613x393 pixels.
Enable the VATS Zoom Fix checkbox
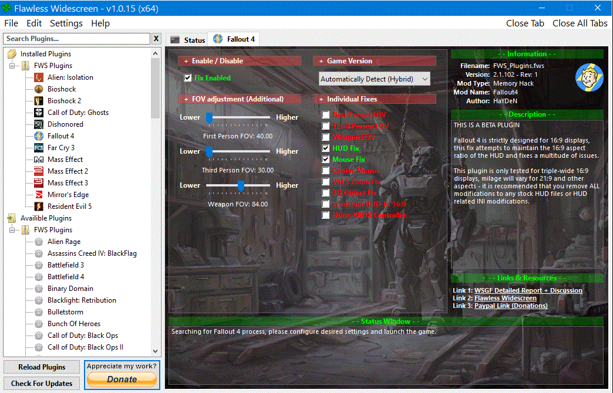click(x=326, y=182)
